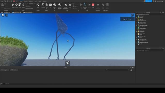The width and height of the screenshot is (165, 93).
Task: Expand the Workspace node in Explorer
Action: click(136, 16)
